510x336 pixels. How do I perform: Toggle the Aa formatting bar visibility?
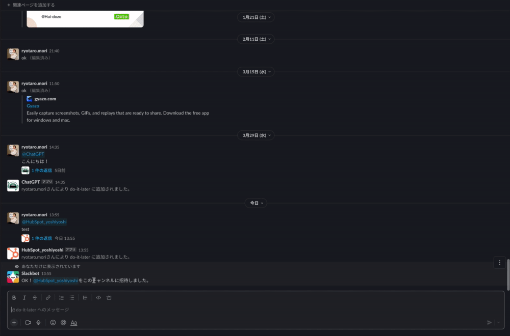tap(73, 322)
